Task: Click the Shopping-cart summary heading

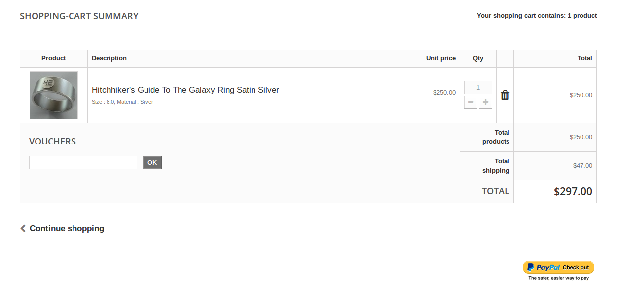Action: [x=79, y=16]
